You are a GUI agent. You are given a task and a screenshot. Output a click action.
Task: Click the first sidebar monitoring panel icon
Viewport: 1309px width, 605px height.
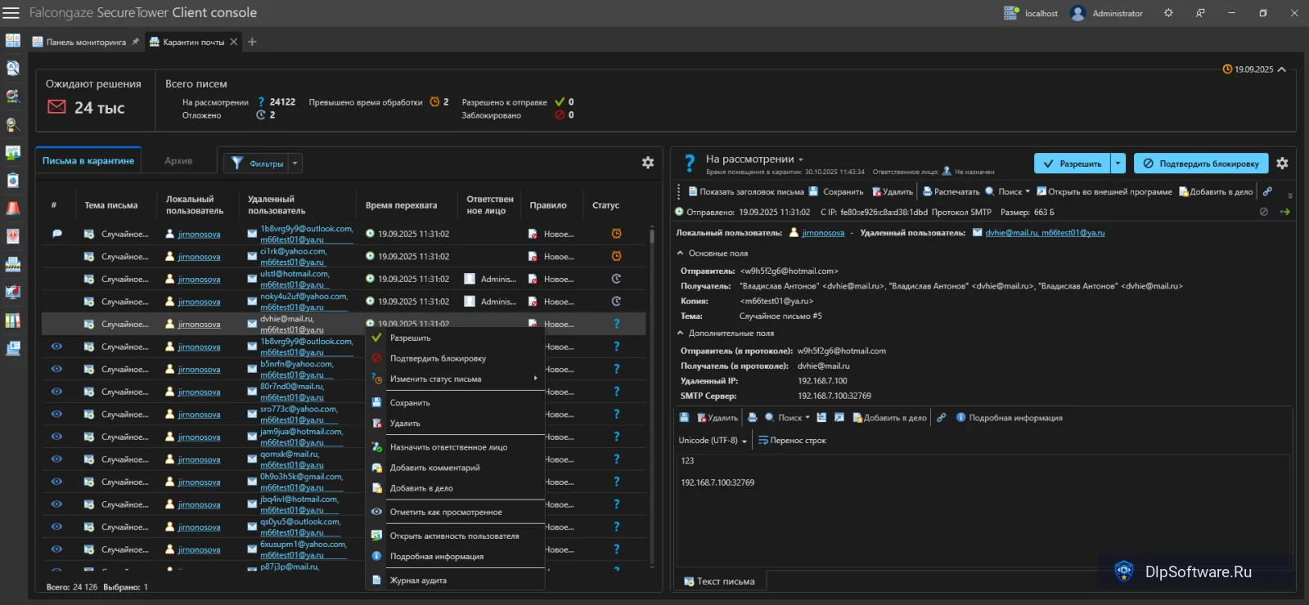tap(13, 40)
